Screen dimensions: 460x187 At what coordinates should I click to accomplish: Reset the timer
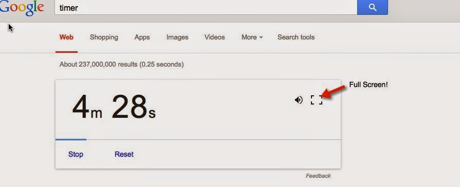(124, 154)
